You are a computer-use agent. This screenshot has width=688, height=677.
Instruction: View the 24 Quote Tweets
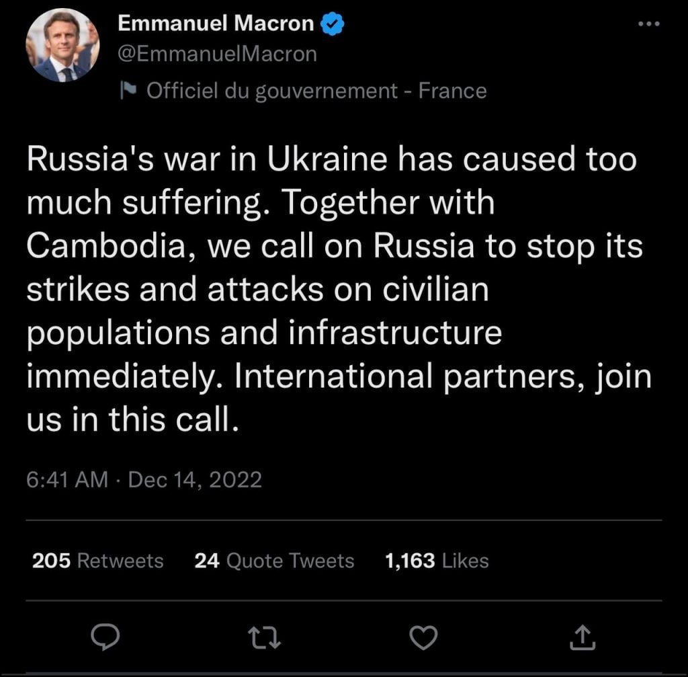pyautogui.click(x=274, y=561)
